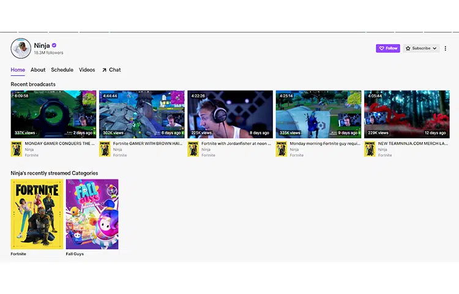Click Fortnite box art beside Monday morning video

282,149
